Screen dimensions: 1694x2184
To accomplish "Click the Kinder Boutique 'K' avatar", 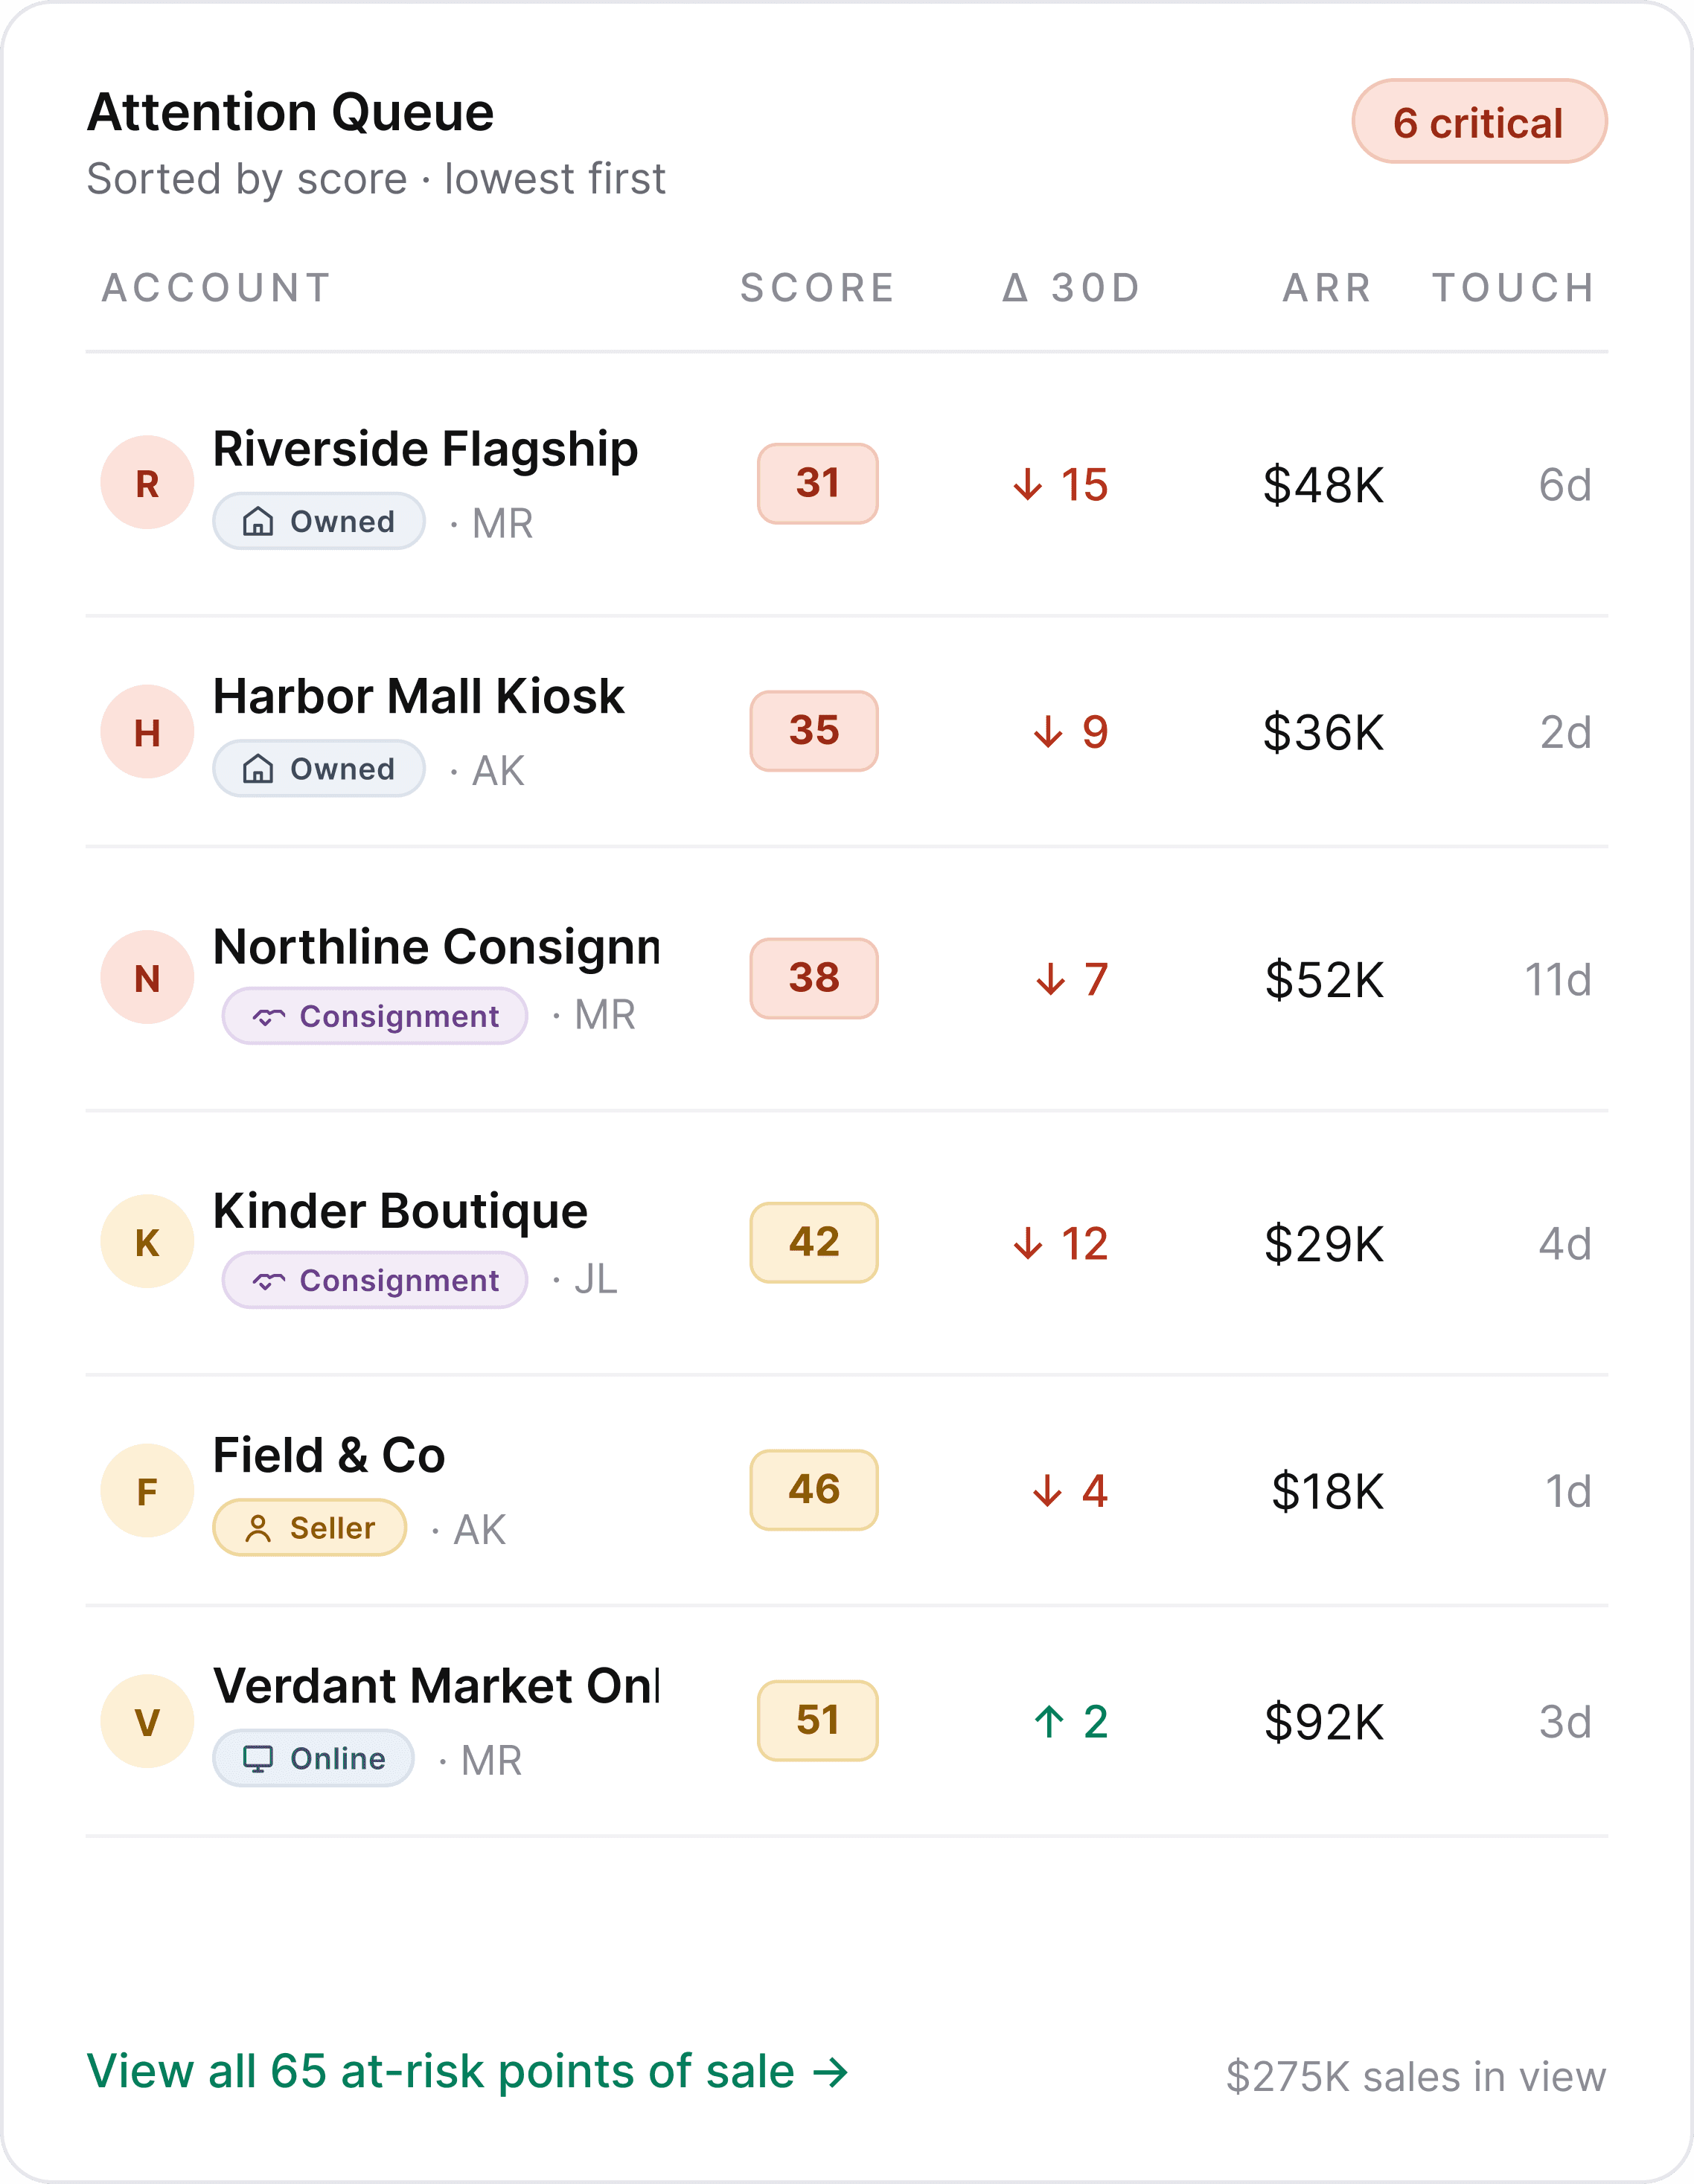I will [147, 1242].
